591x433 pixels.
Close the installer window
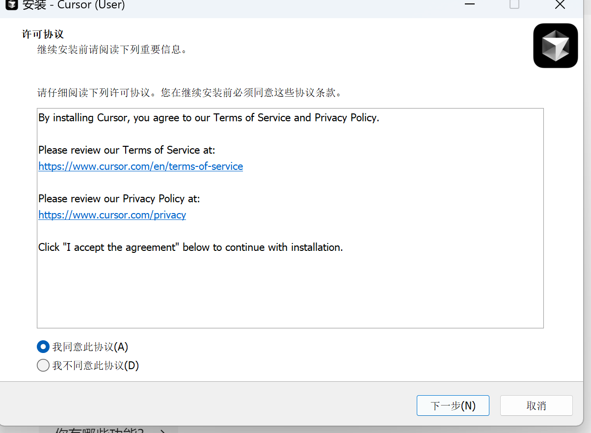click(560, 5)
